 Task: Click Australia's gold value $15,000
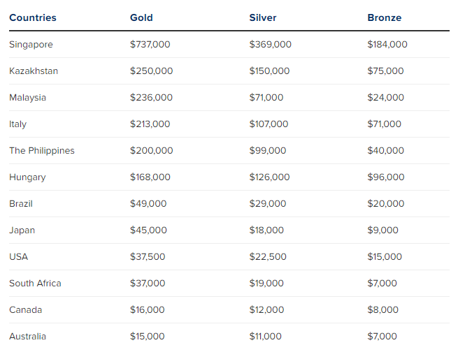coord(148,337)
